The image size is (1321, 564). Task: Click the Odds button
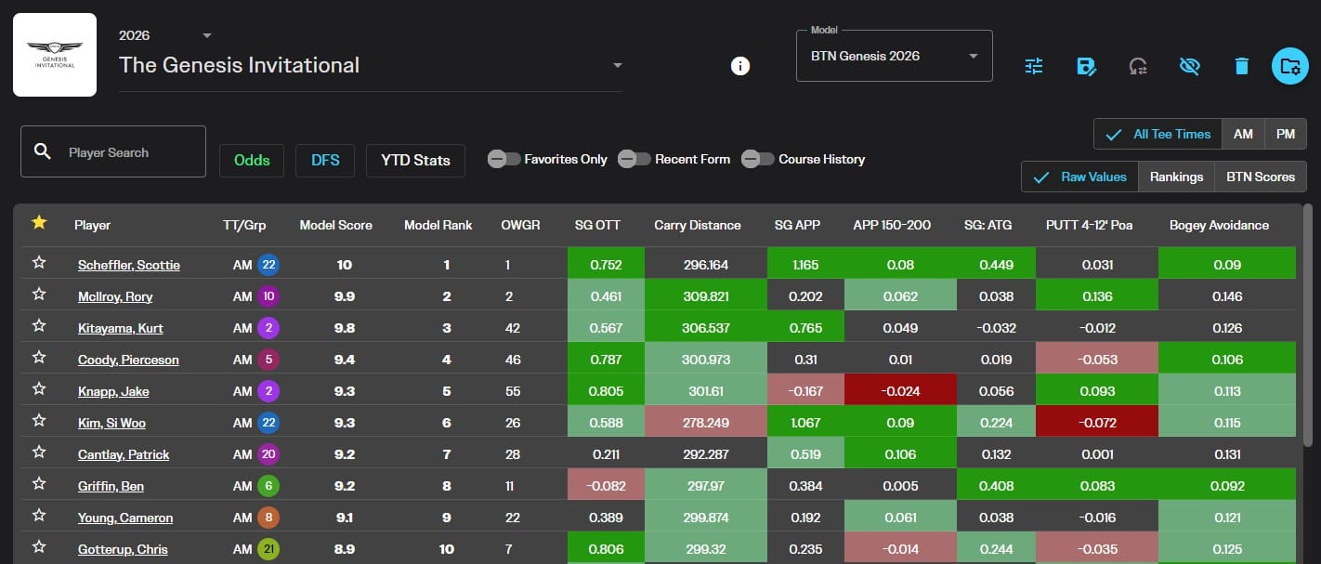pos(252,160)
